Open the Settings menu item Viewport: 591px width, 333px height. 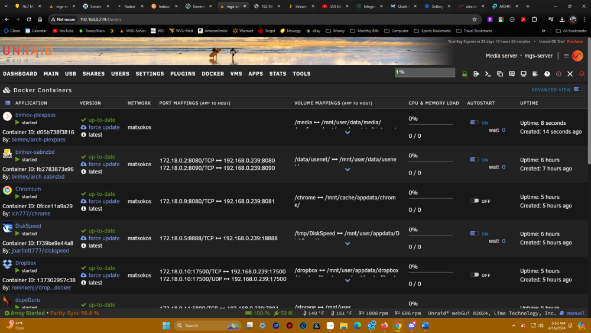[150, 74]
